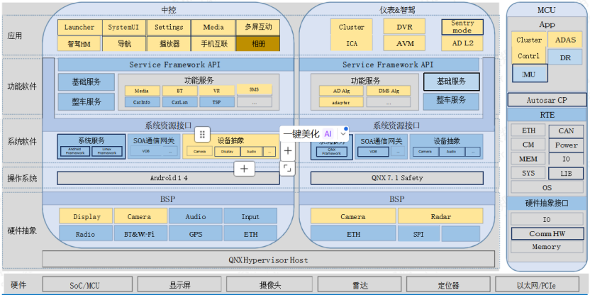Select the 显示屏 hardware box
590x295 pixels.
click(x=179, y=285)
